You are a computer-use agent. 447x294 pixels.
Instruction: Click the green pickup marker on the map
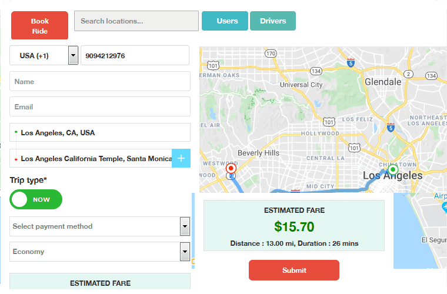point(393,170)
